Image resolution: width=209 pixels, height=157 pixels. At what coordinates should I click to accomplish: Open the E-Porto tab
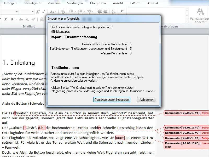pos(135,3)
